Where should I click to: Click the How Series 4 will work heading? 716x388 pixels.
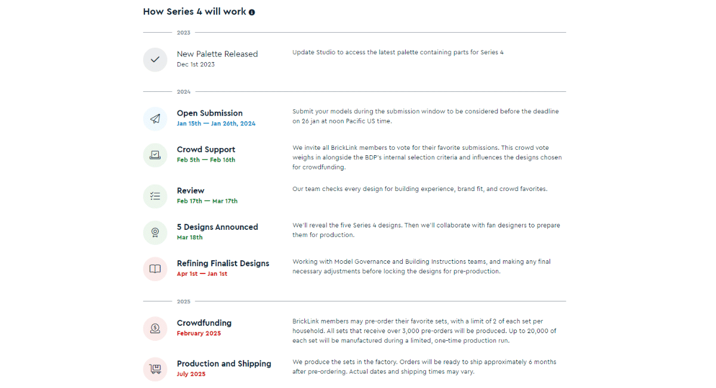click(195, 12)
